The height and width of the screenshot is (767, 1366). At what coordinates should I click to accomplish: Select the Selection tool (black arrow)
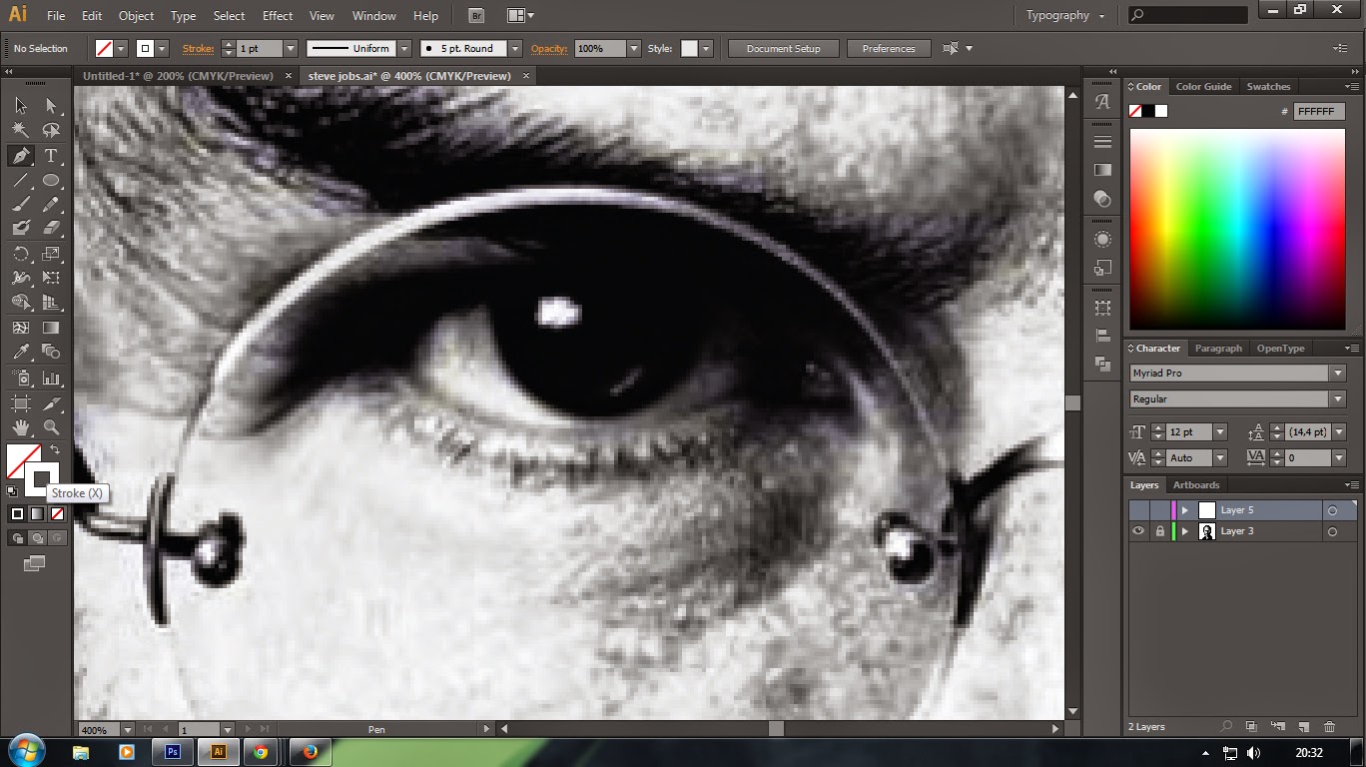click(21, 106)
